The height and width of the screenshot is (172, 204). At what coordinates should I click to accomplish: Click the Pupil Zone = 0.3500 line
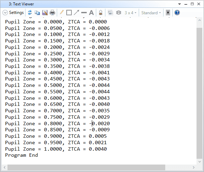57,66
